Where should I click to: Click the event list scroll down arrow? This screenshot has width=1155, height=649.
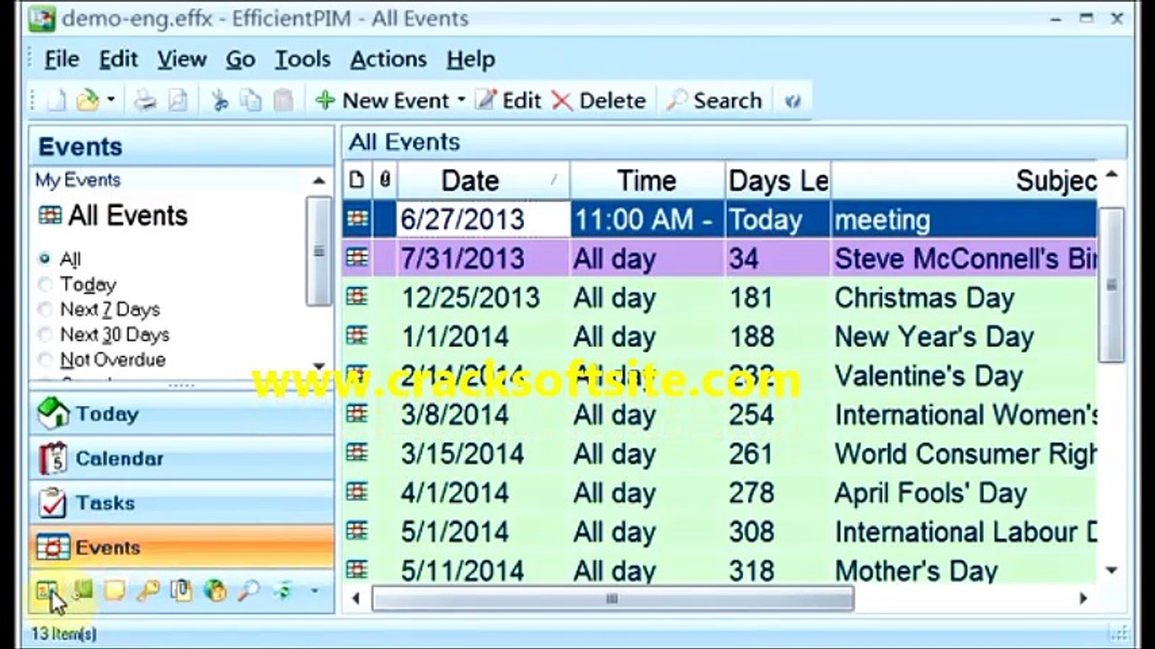(x=1112, y=571)
